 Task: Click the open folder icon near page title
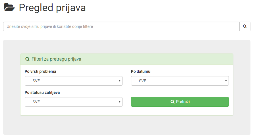[9, 7]
